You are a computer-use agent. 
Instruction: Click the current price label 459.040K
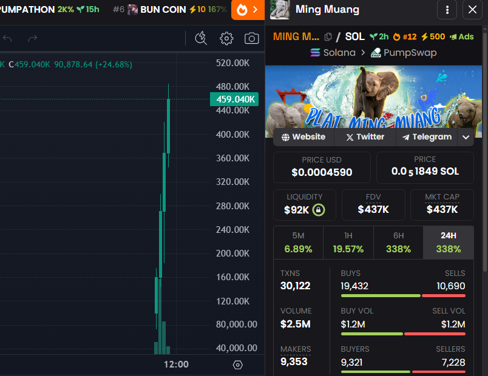click(x=234, y=99)
